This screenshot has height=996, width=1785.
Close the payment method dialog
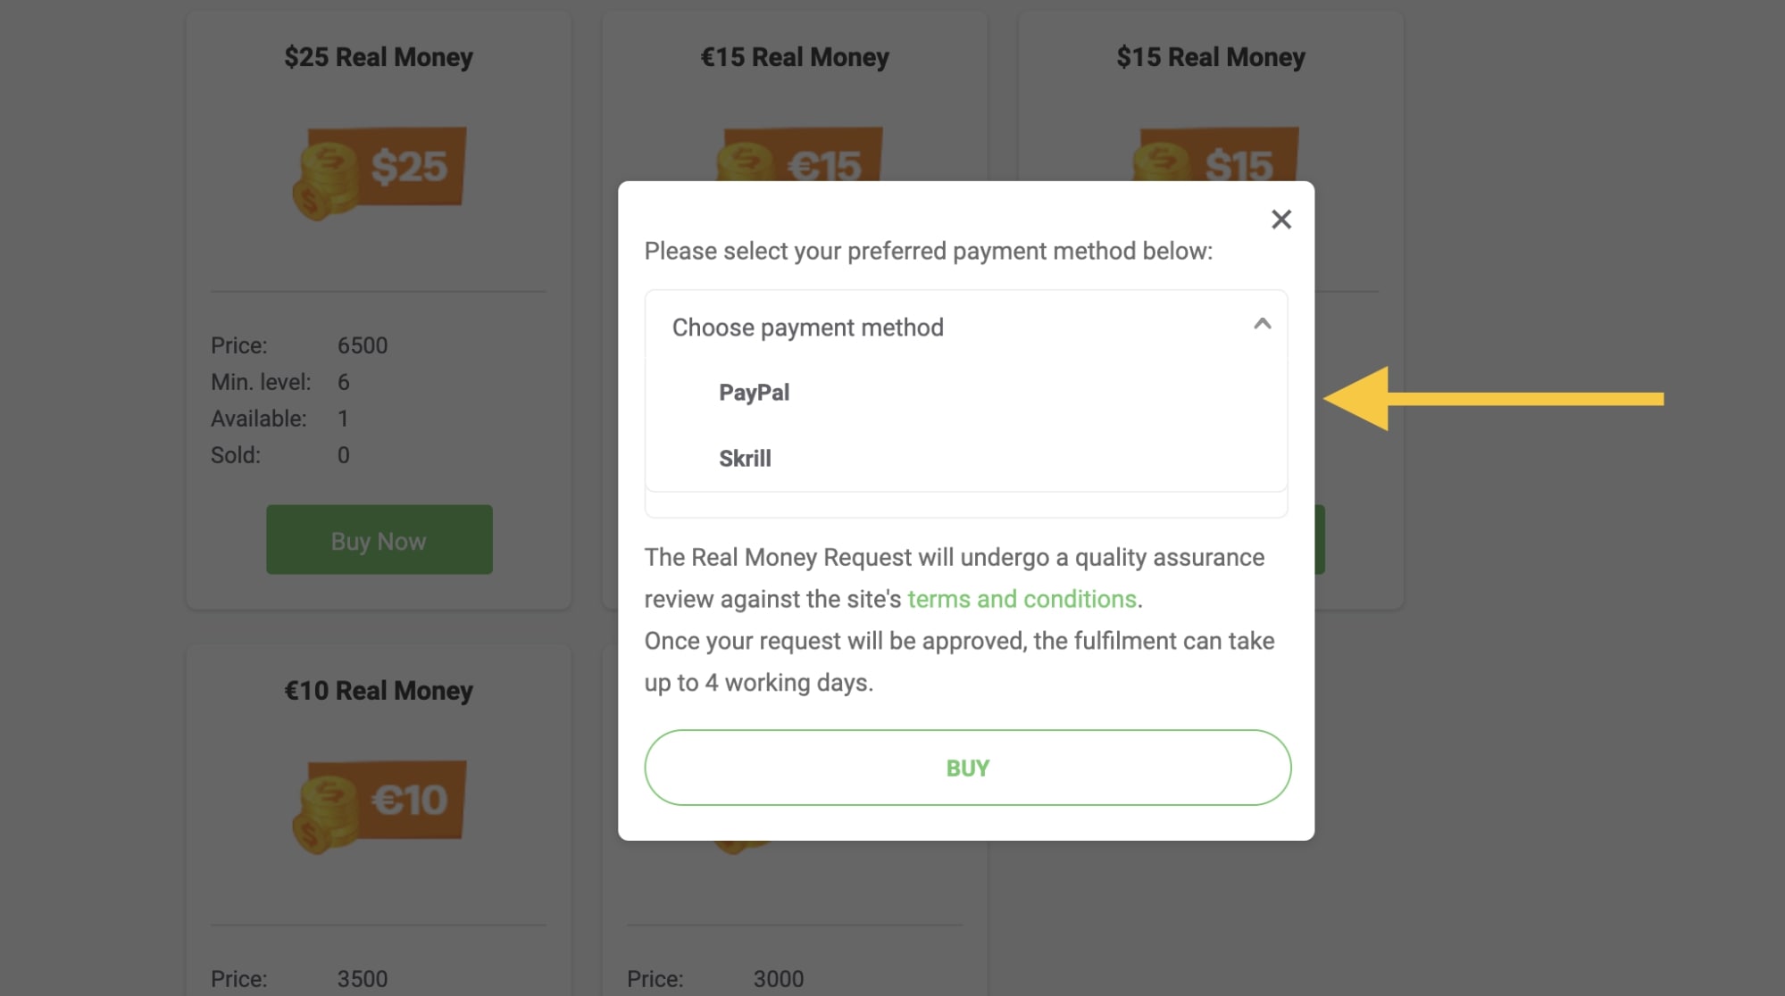pos(1281,219)
